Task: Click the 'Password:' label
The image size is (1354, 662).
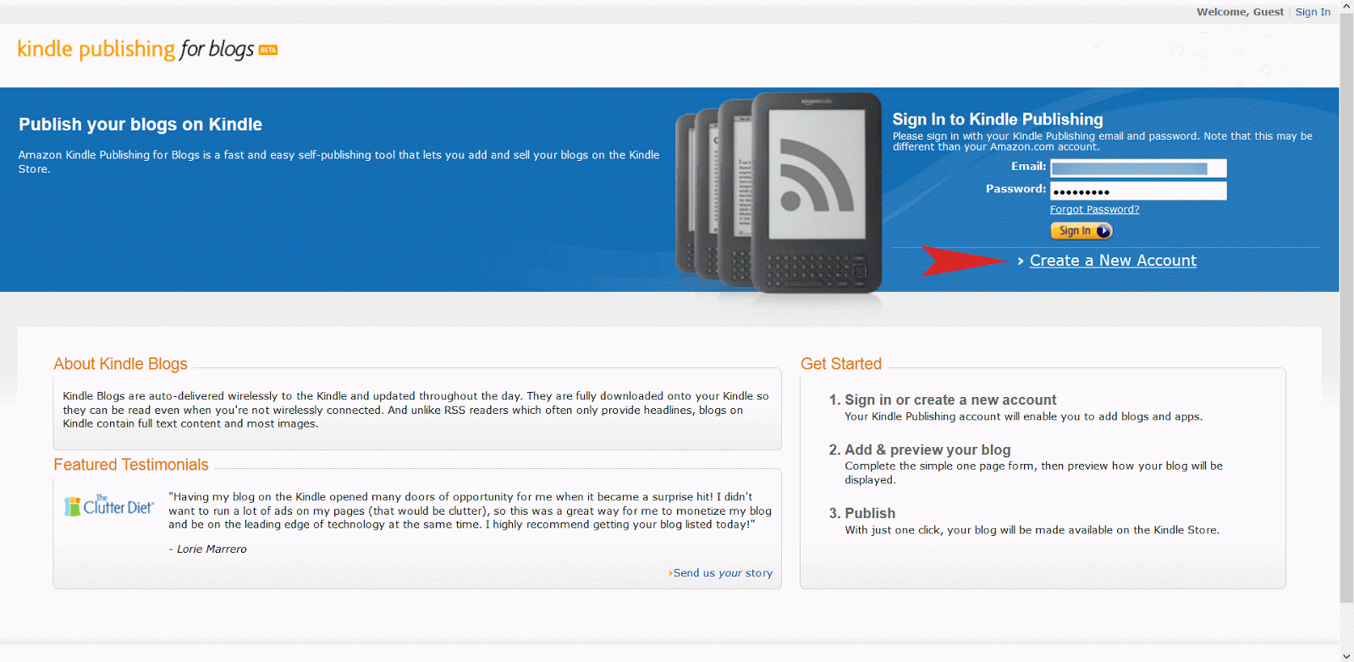Action: click(1015, 189)
